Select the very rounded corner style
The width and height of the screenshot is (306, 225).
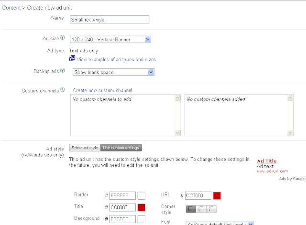tap(211, 209)
